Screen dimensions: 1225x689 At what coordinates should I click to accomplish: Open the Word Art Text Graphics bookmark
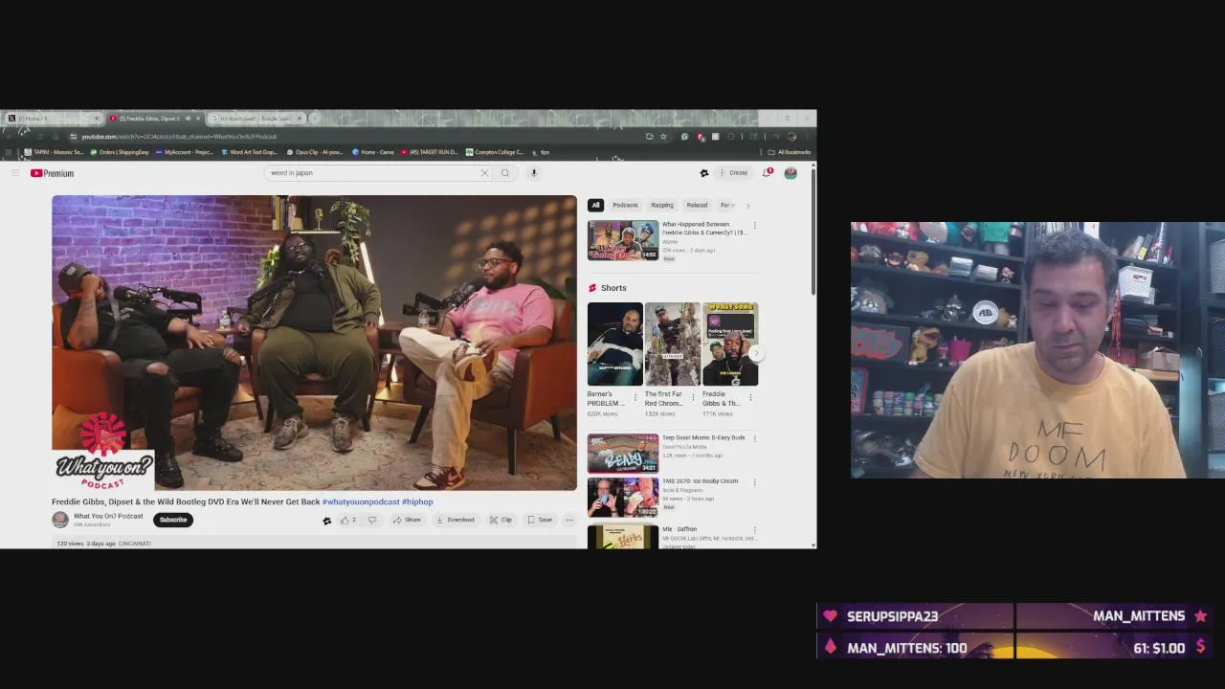pos(250,152)
